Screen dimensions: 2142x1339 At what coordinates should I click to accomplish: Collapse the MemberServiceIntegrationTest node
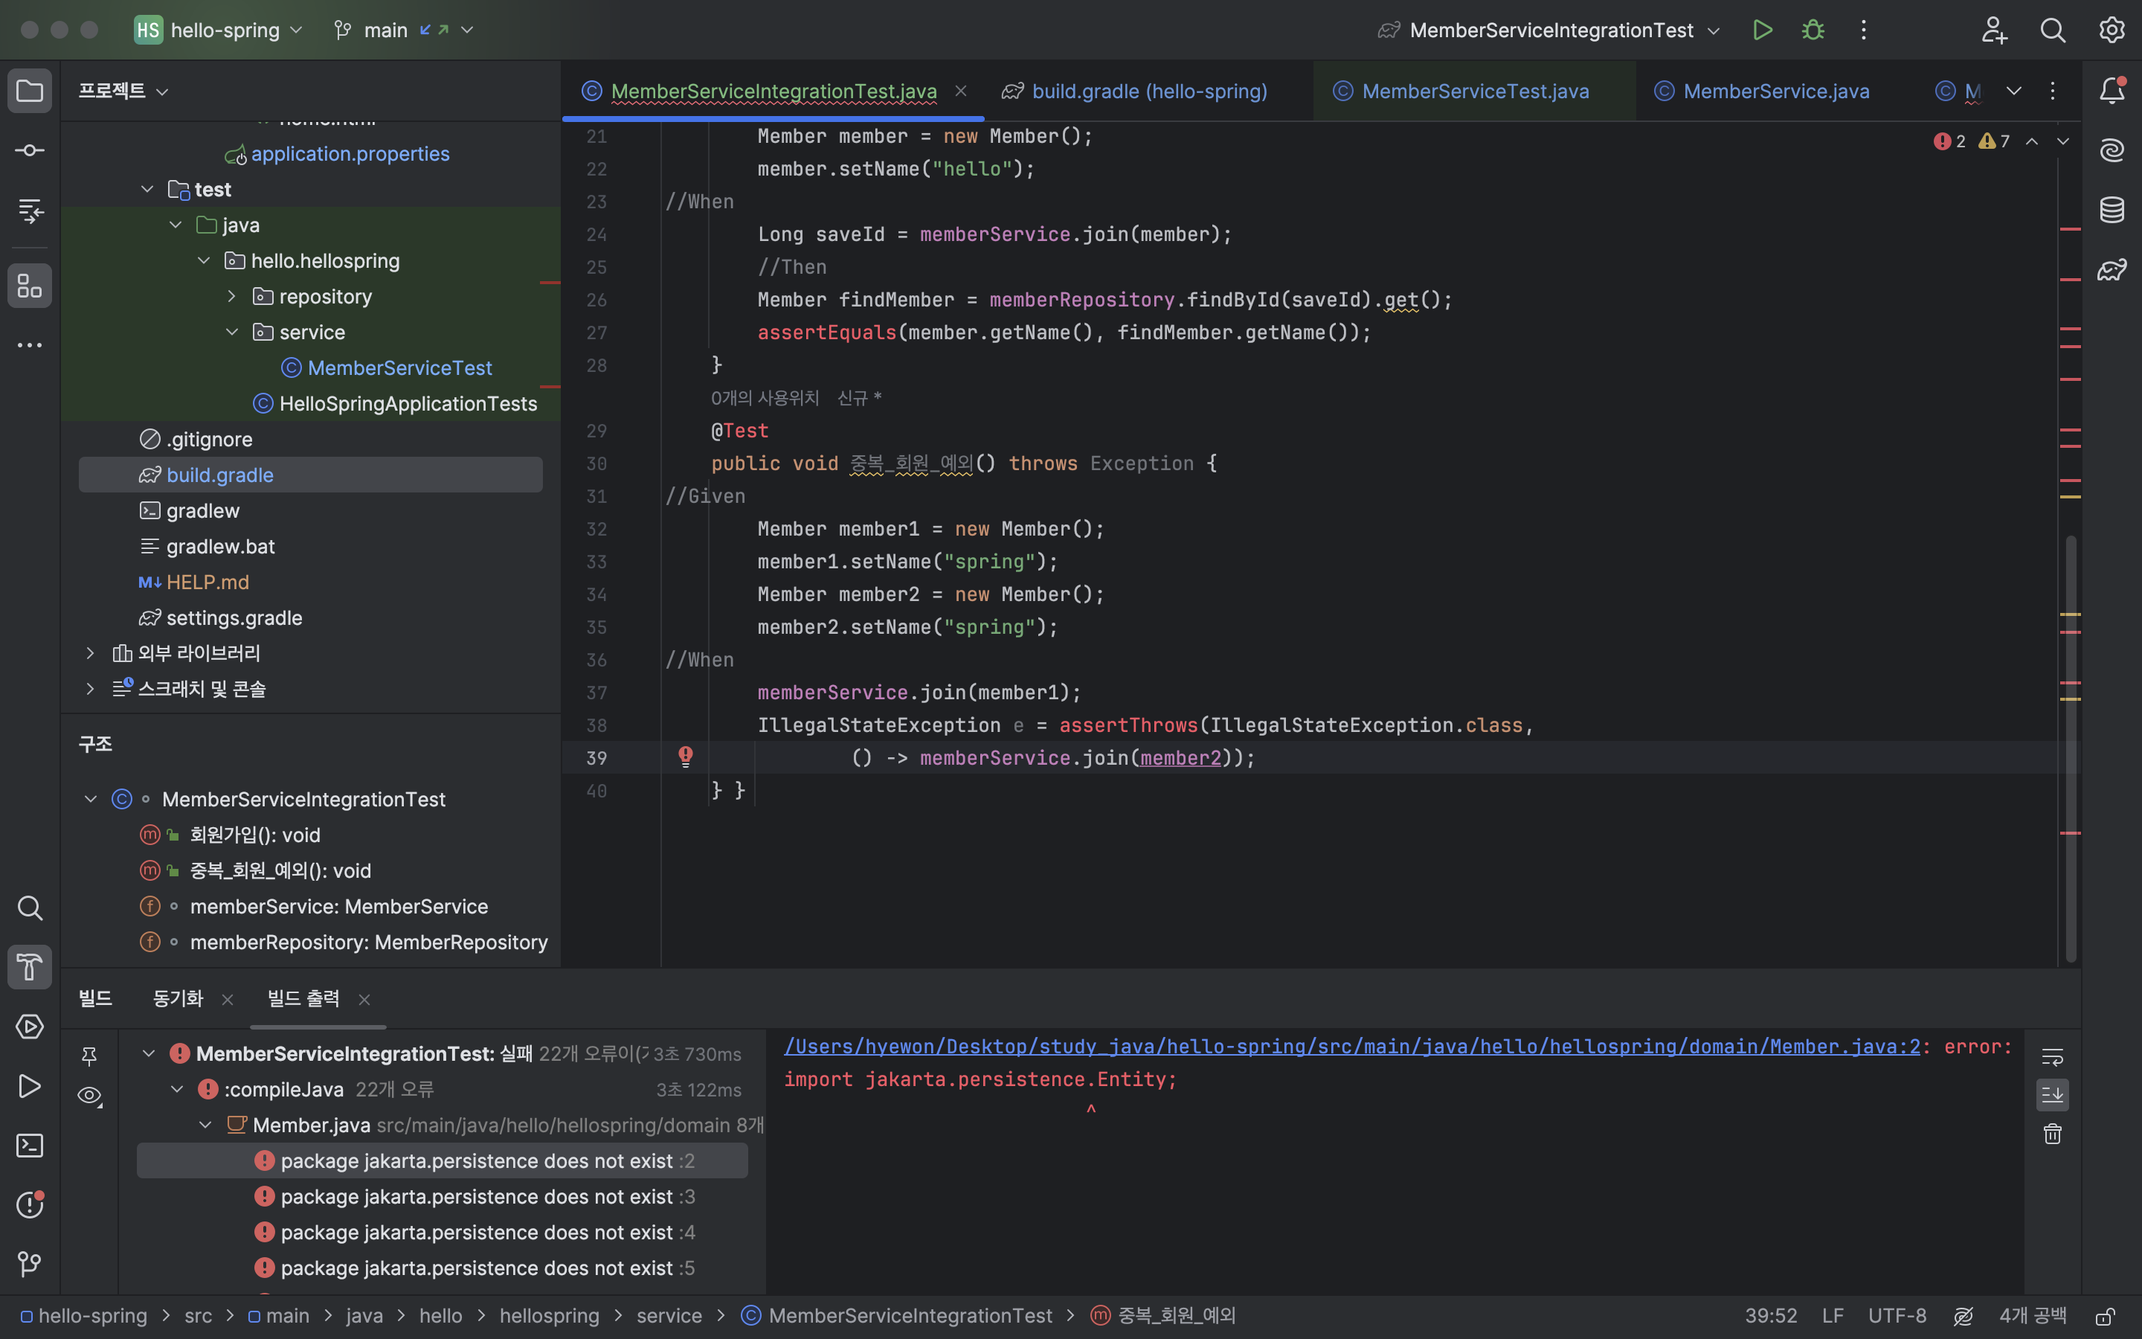coord(91,799)
